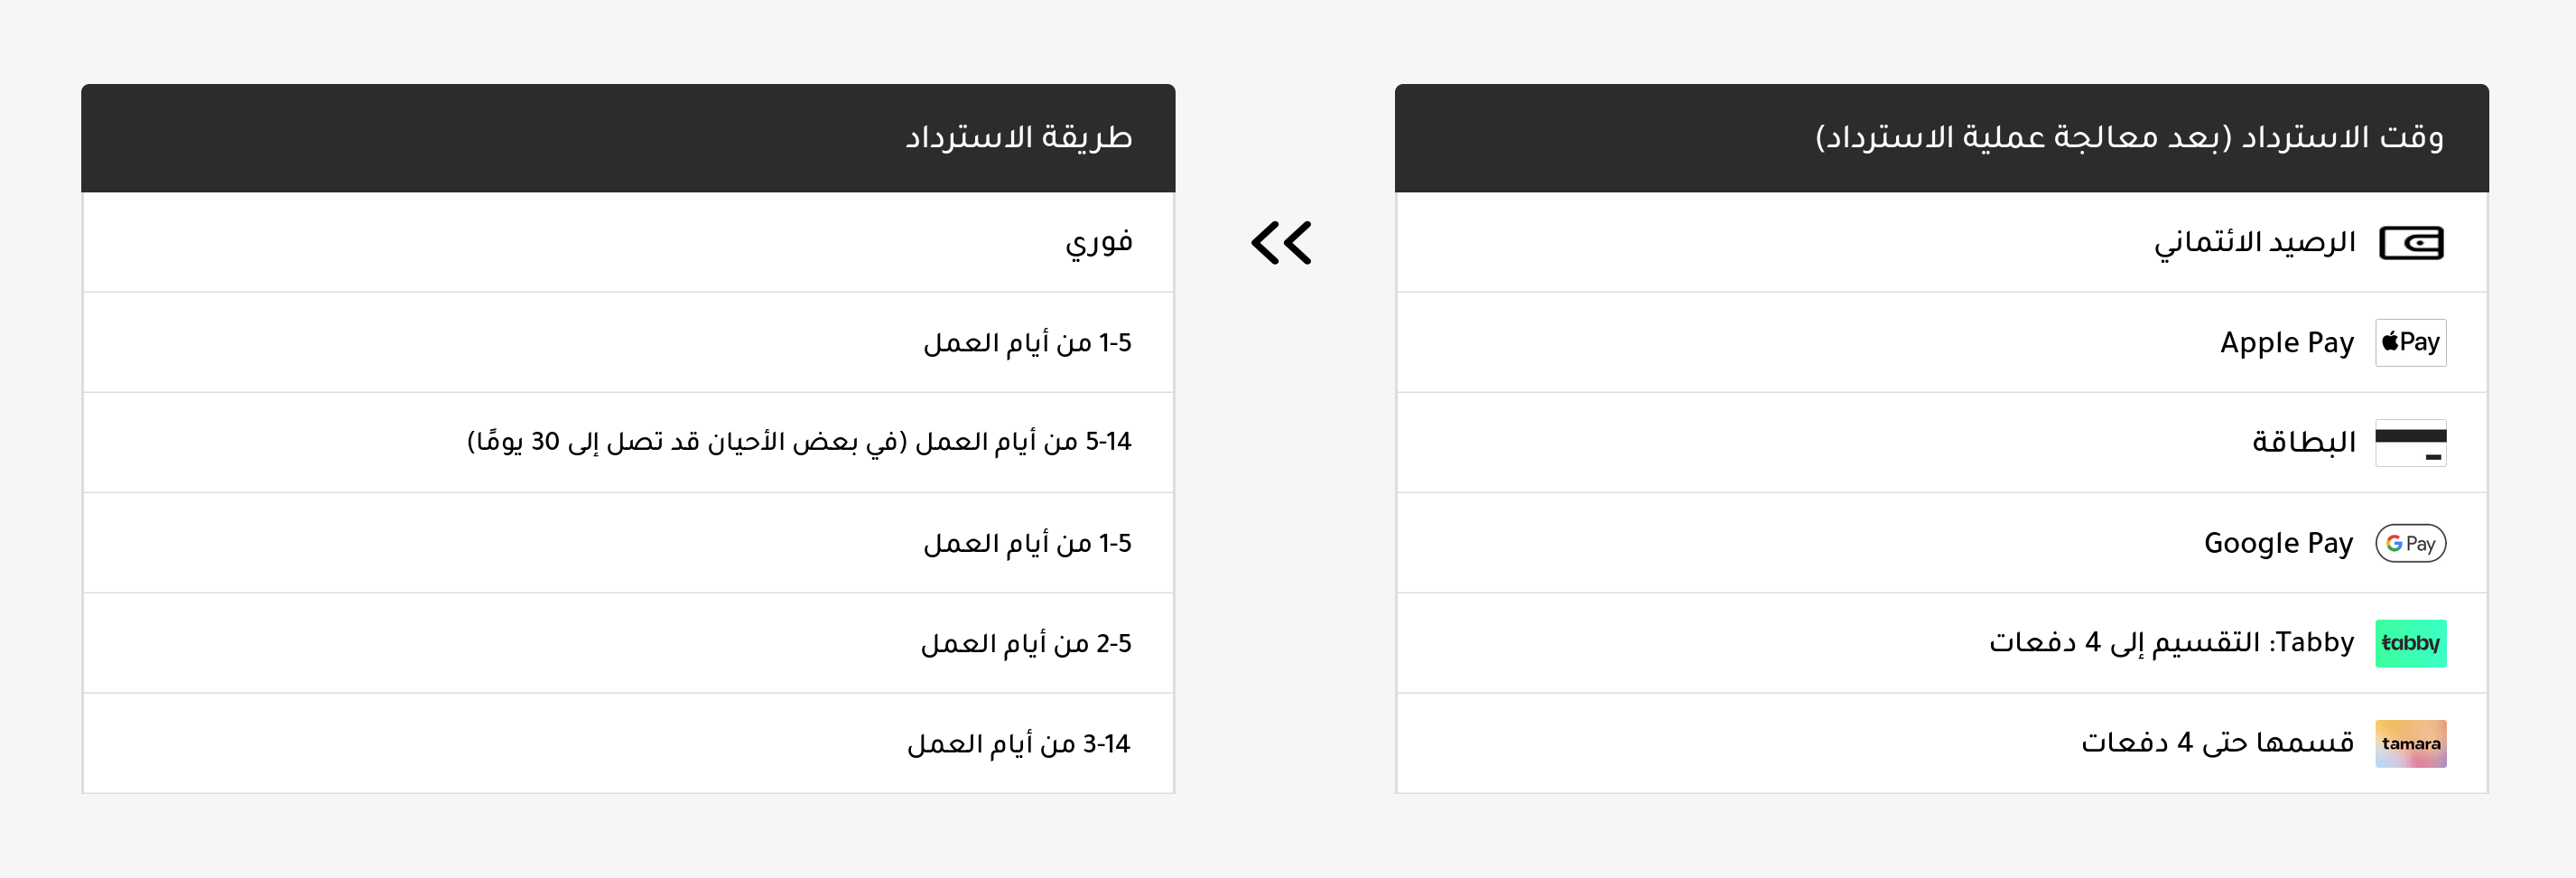Click the قسمها حتى 4 دفعات label
2576x878 pixels.
coord(2218,743)
